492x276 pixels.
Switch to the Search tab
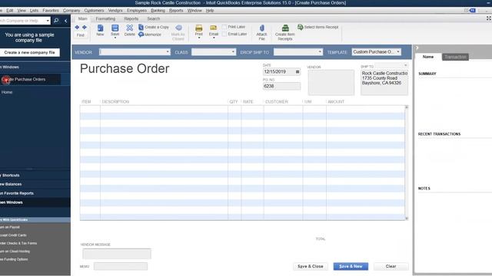154,18
